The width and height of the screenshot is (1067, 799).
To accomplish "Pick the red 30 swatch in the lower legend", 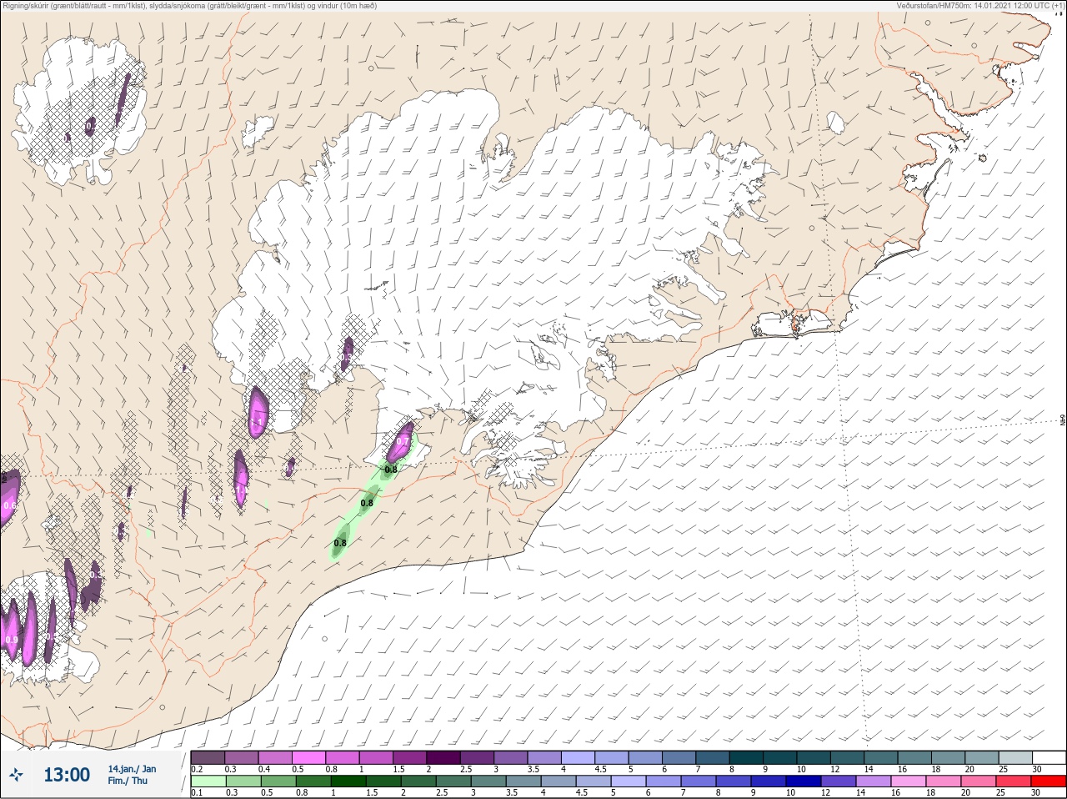I will coord(1049,782).
